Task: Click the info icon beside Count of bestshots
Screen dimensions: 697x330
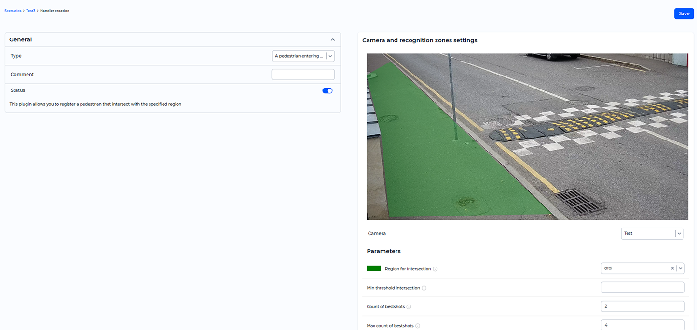Action: point(409,306)
